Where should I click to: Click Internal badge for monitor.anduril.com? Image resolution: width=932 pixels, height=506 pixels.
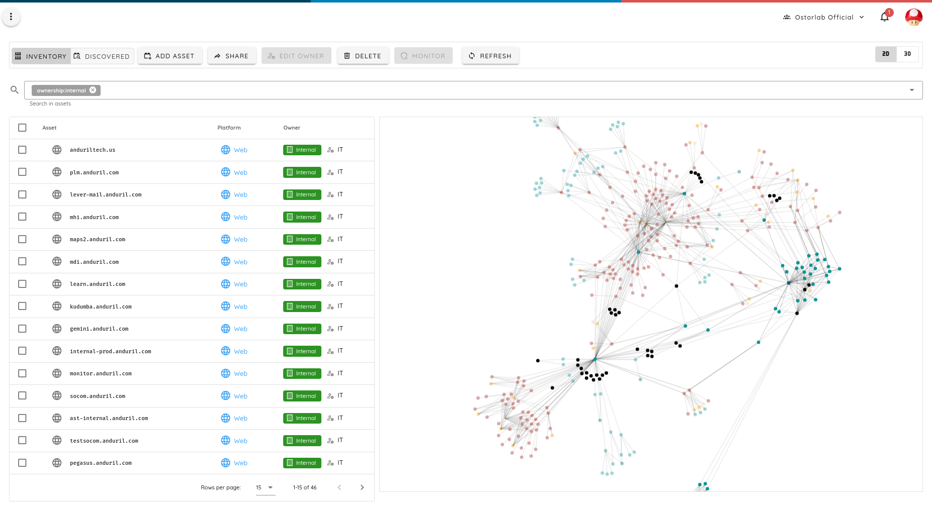(x=302, y=373)
